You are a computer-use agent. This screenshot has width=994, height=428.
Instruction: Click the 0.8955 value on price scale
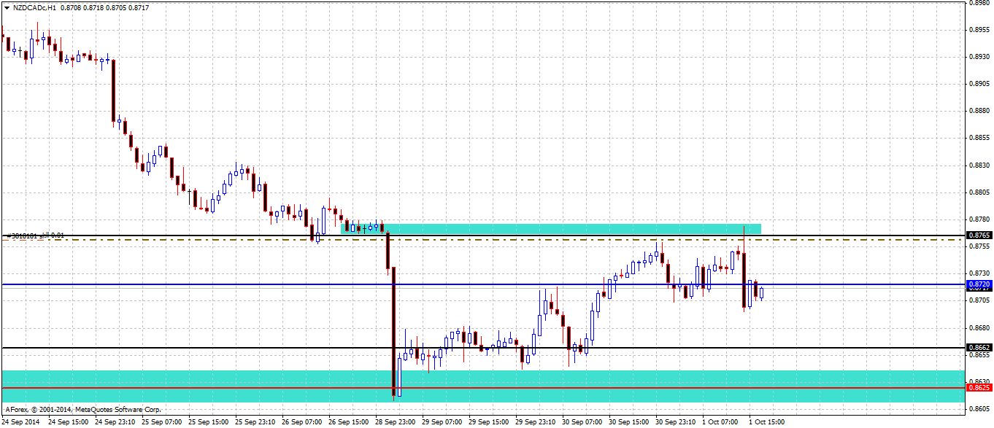click(979, 30)
